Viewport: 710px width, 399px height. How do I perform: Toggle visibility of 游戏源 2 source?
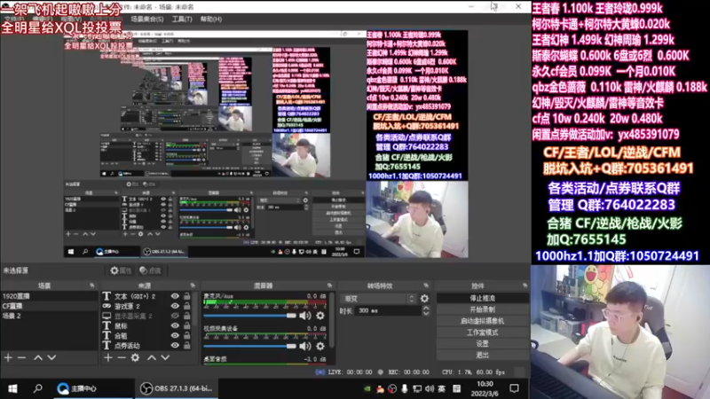coord(175,306)
